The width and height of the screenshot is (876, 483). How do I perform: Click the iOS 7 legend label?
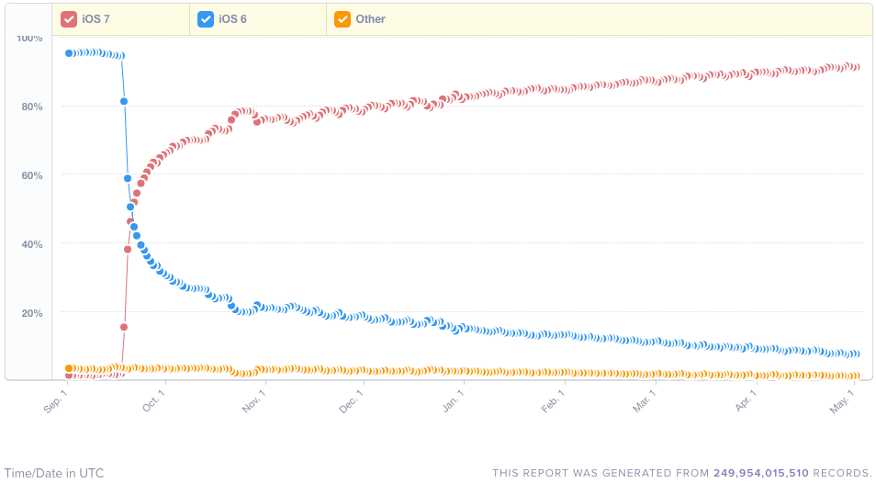click(x=95, y=19)
